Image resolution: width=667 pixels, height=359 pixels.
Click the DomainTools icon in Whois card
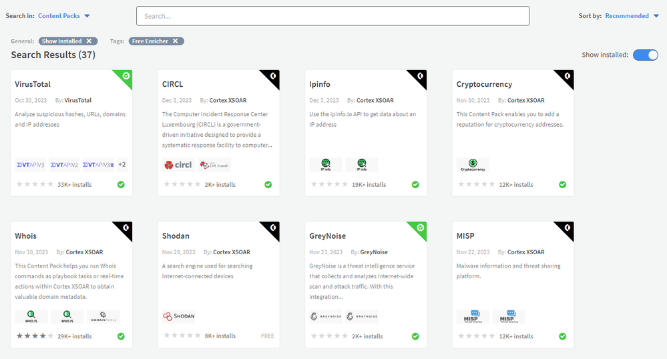[103, 316]
